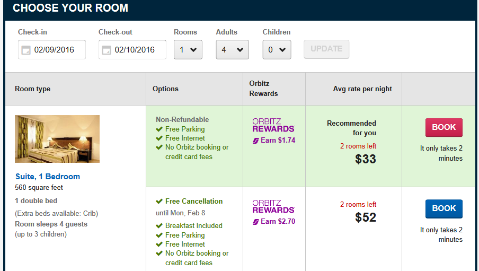Image resolution: width=479 pixels, height=271 pixels.
Task: Click 'Room sleeps 4 guests' text
Action: pos(51,224)
